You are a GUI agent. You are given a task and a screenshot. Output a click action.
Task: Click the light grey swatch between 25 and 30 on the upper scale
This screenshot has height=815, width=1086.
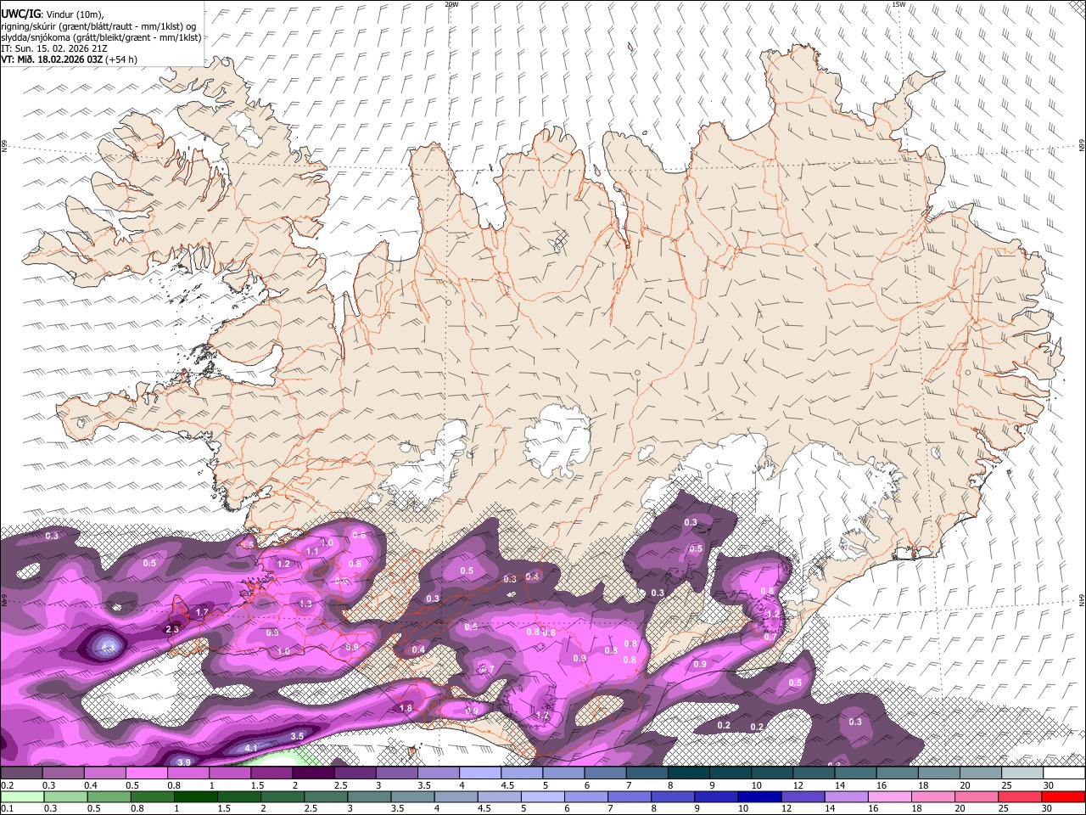1022,773
